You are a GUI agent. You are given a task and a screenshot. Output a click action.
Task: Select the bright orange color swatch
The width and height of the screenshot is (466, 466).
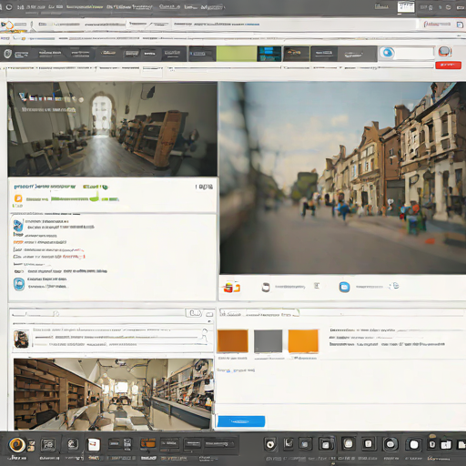[x=303, y=341]
